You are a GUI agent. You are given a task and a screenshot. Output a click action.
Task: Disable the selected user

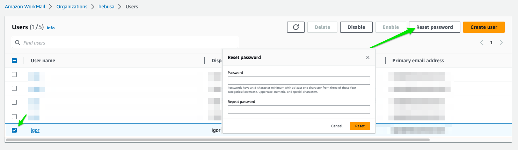pos(356,27)
